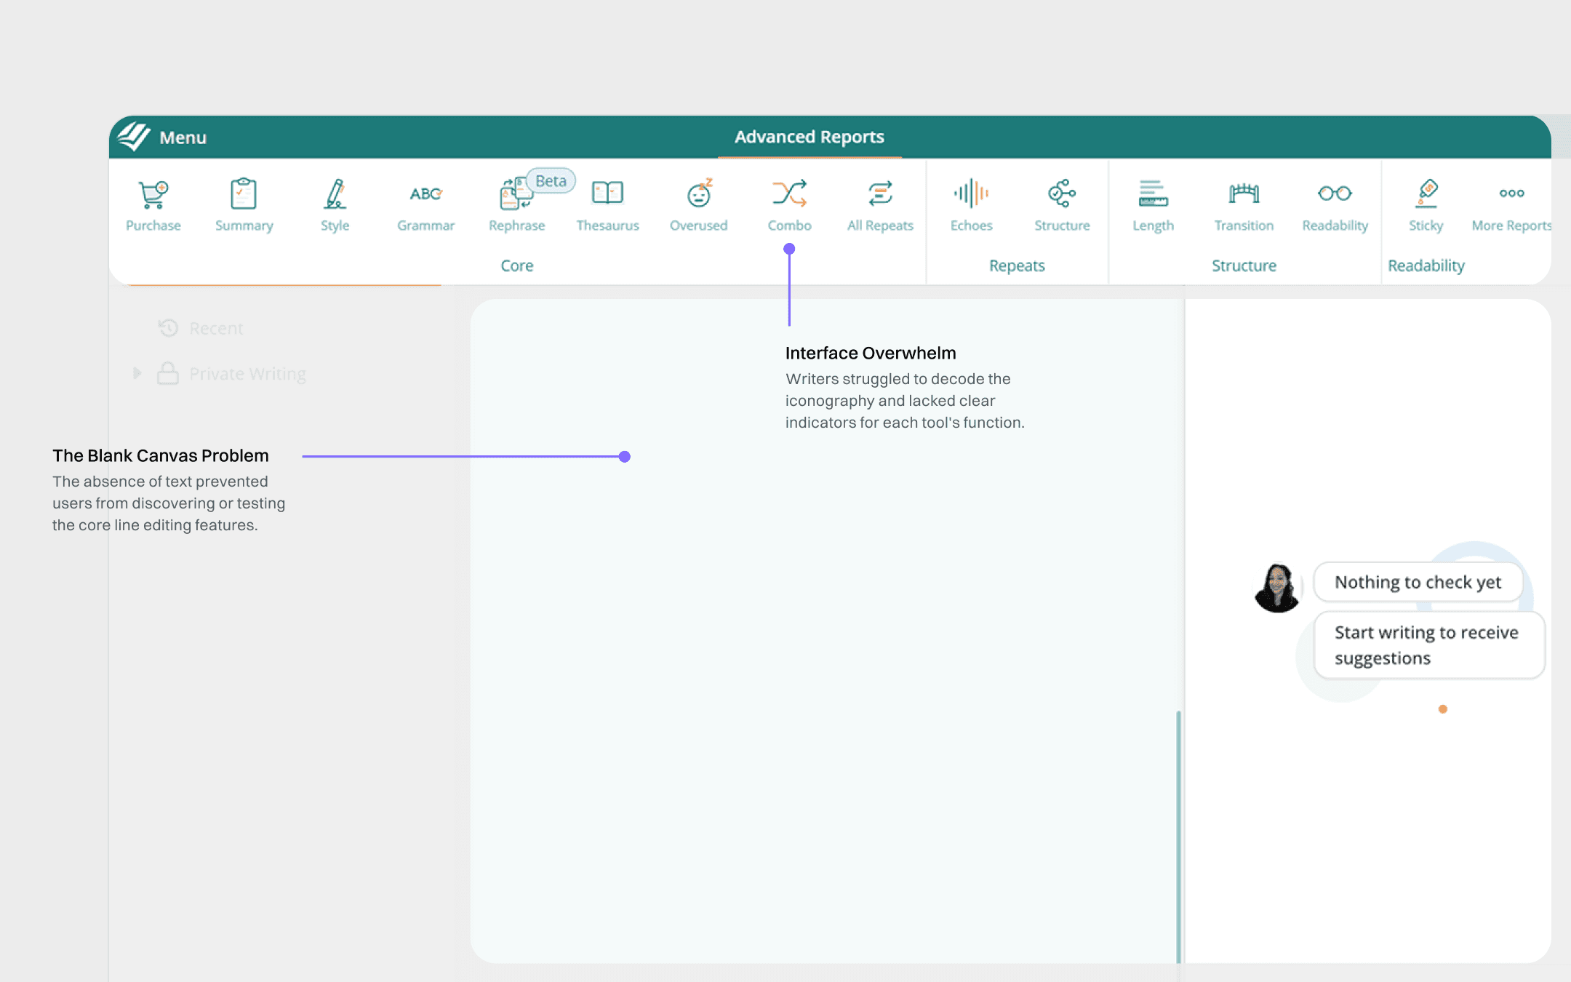
Task: Open the Menu in header
Action: pyautogui.click(x=182, y=137)
